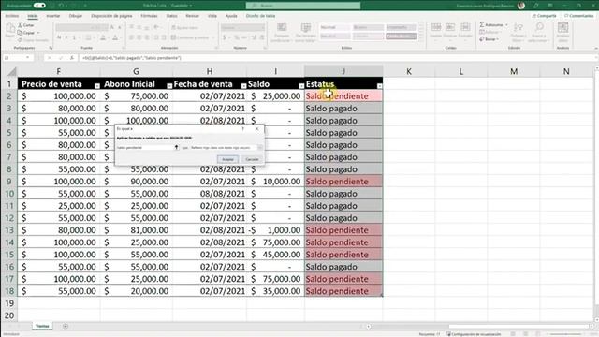Open Abono Inicial filter dropdown
599x337 pixels.
pos(169,86)
